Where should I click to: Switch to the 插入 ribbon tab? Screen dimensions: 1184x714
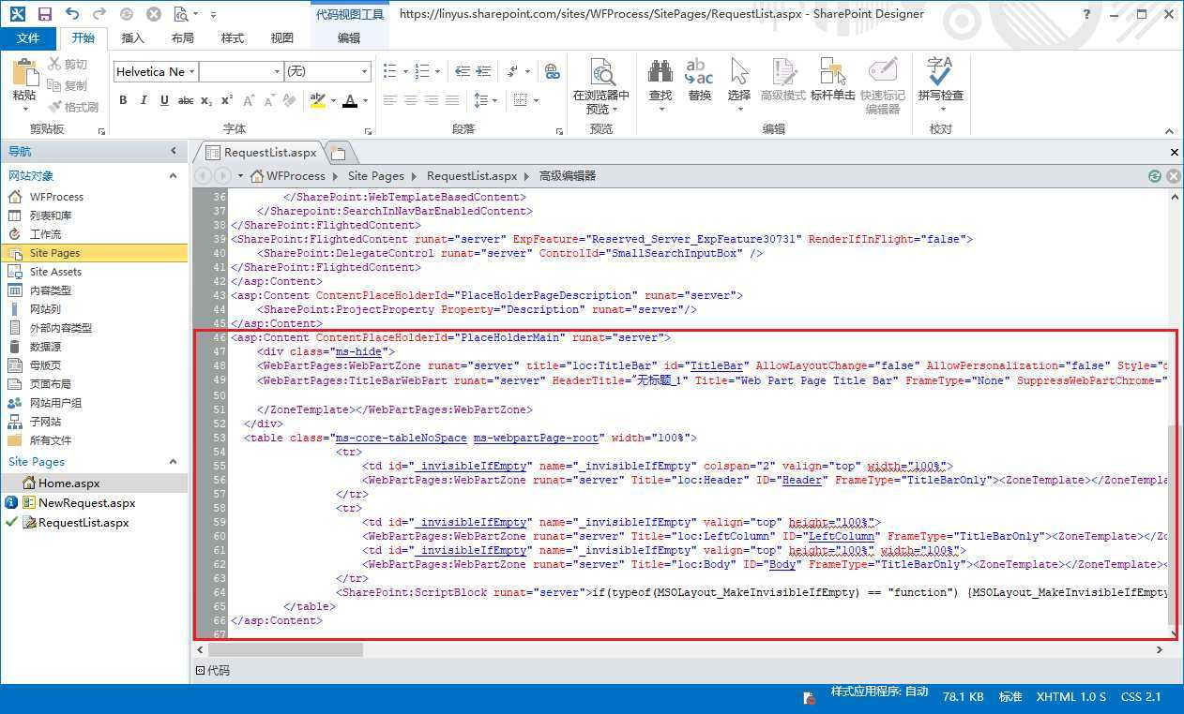(x=133, y=38)
